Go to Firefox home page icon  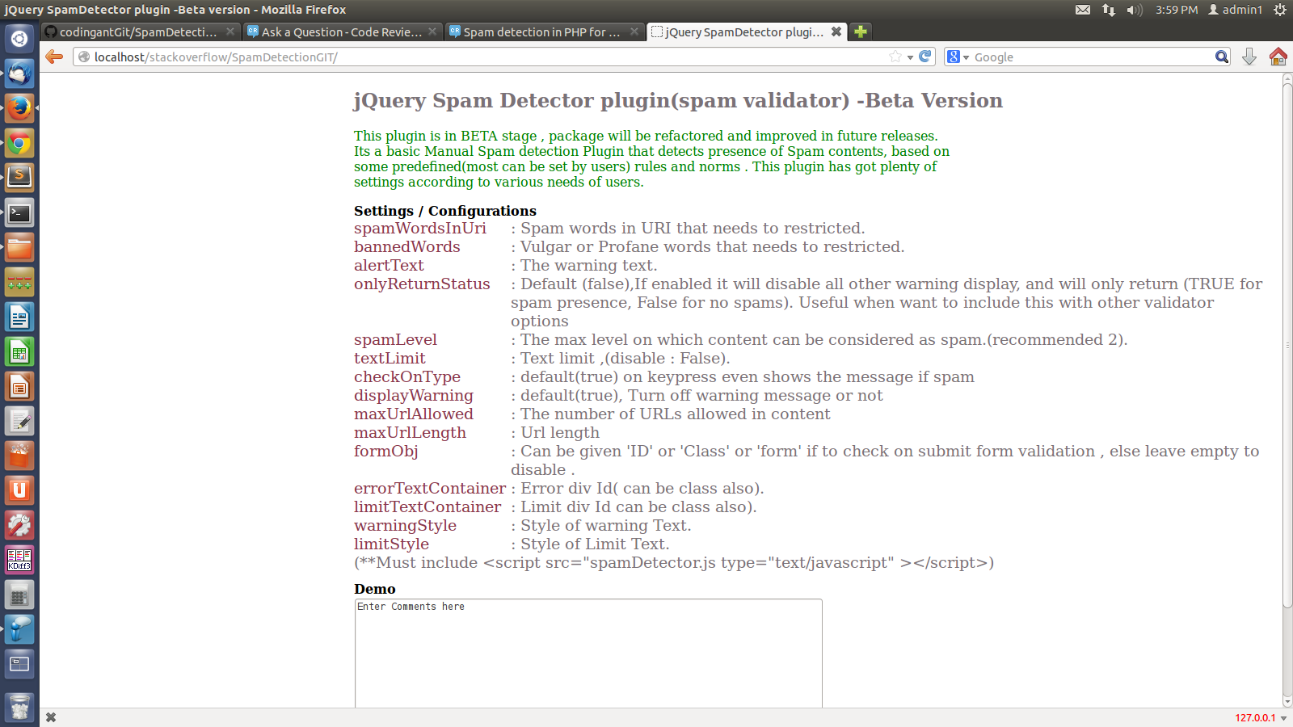[x=1278, y=57]
